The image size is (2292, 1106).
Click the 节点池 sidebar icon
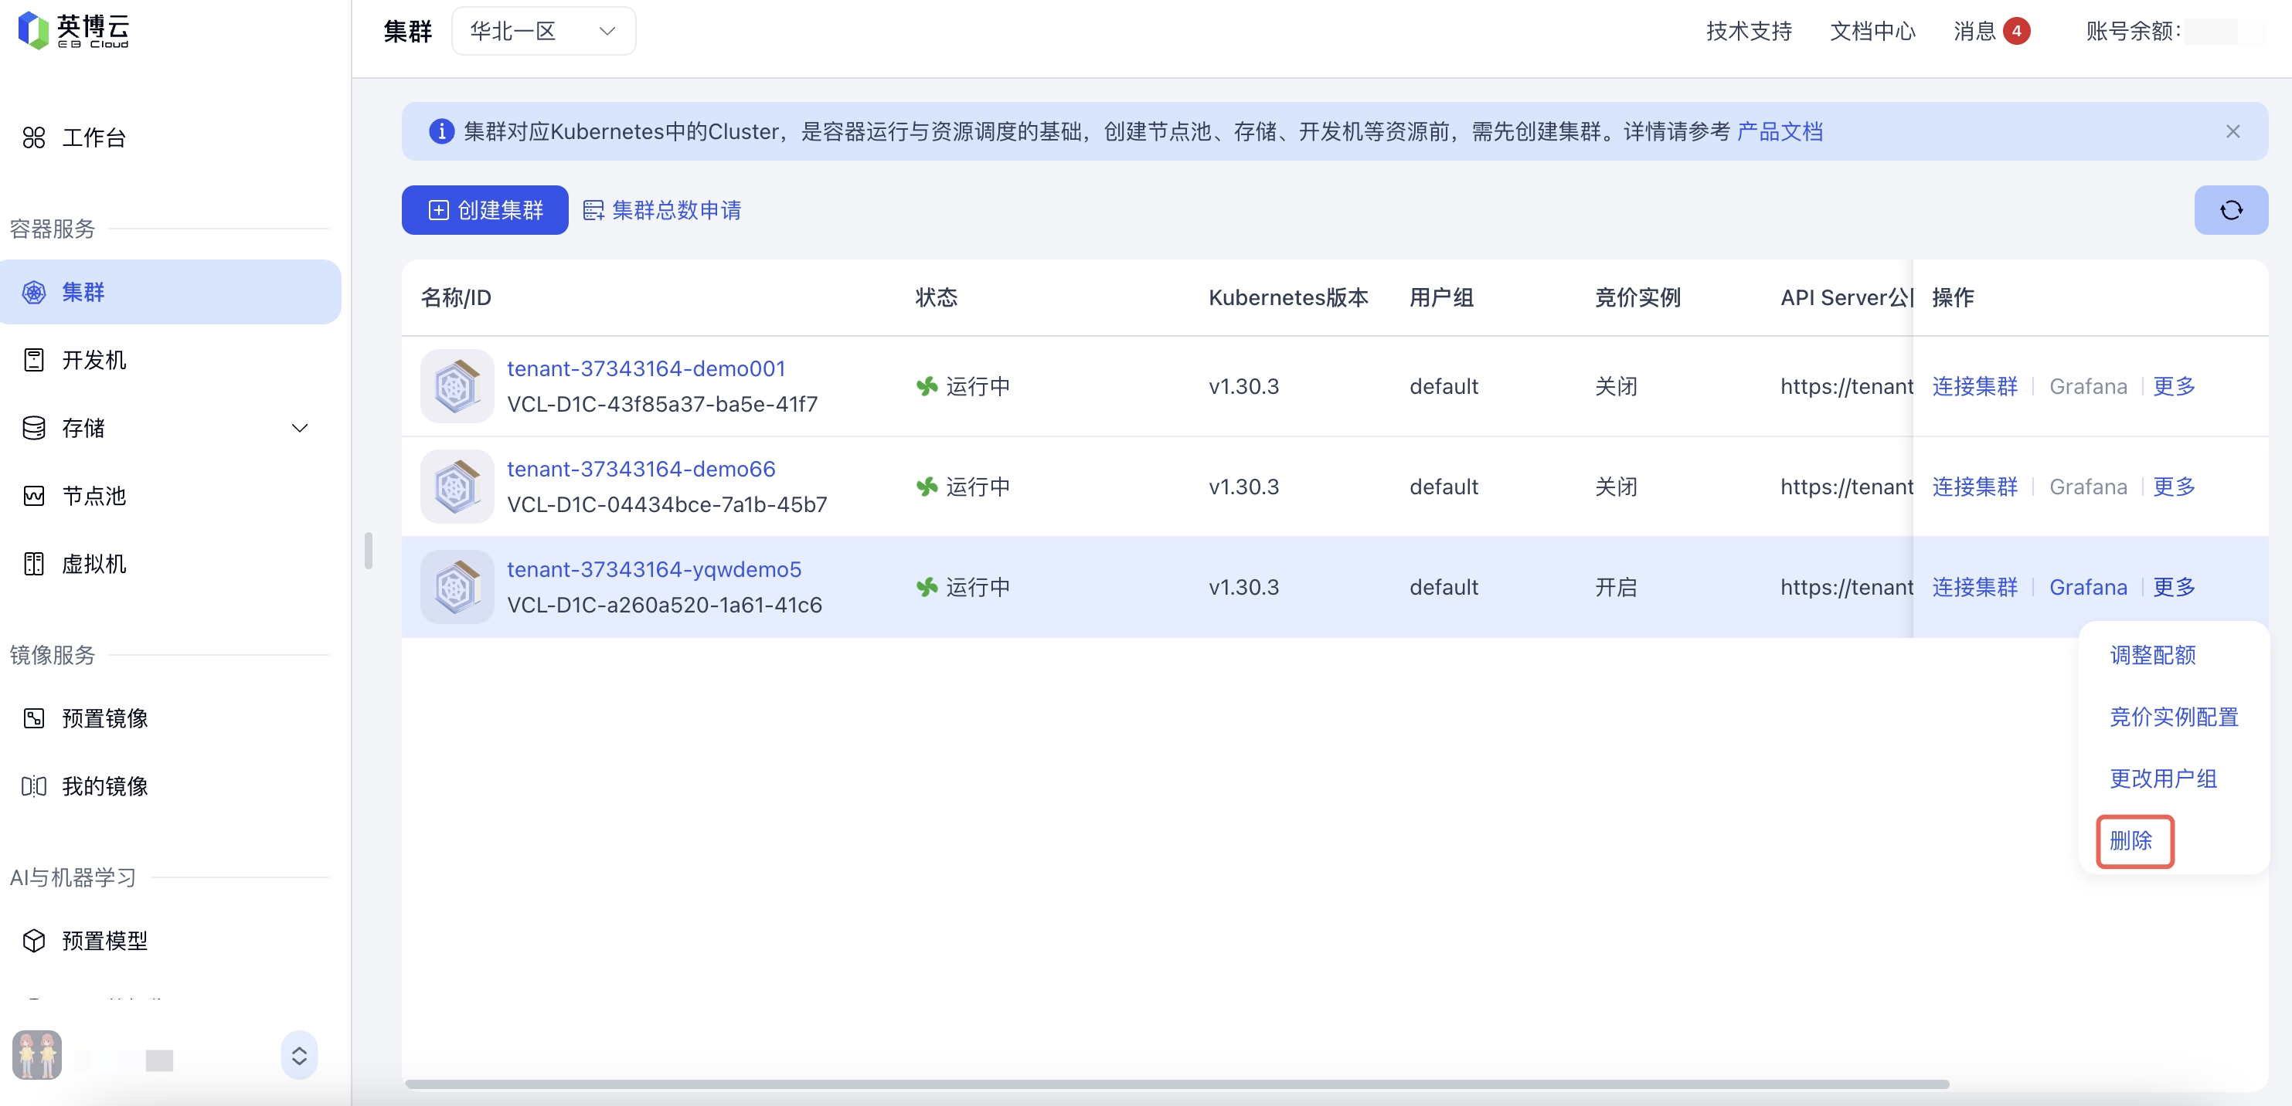tap(34, 496)
